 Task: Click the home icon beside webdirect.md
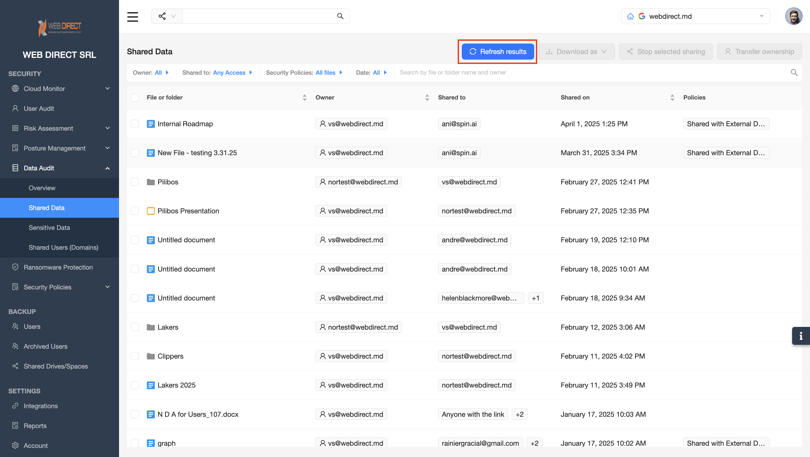[x=630, y=16]
